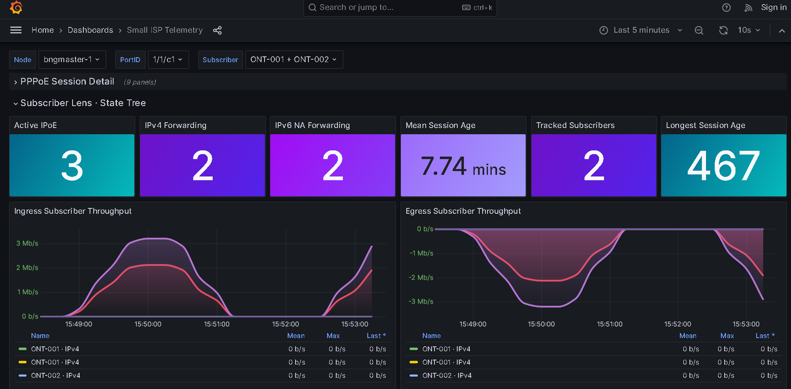Image resolution: width=791 pixels, height=389 pixels.
Task: Click the ctrl+k keyboard shortcut hint
Action: coord(478,7)
